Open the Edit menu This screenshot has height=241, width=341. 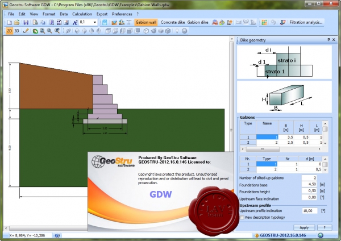tap(22, 14)
